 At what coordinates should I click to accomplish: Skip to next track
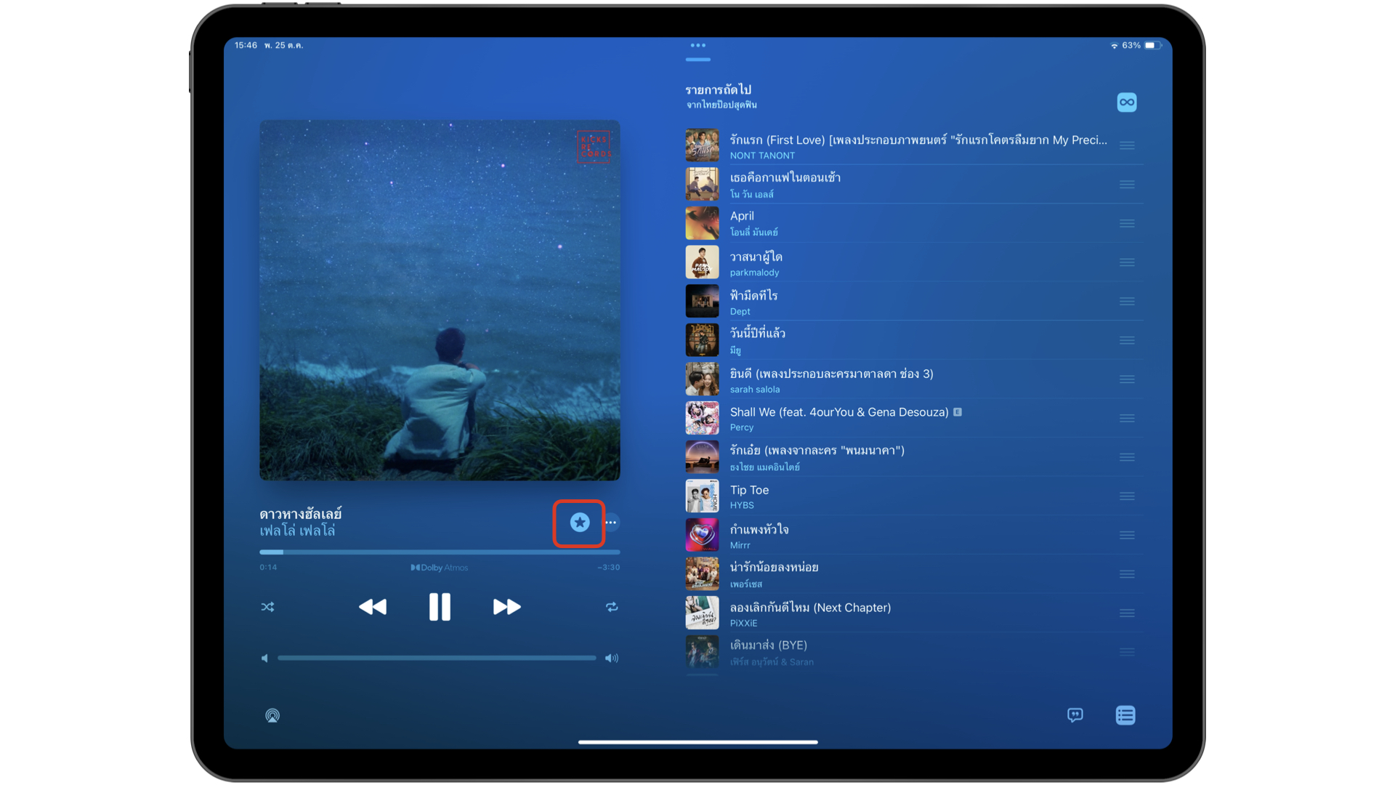click(506, 607)
